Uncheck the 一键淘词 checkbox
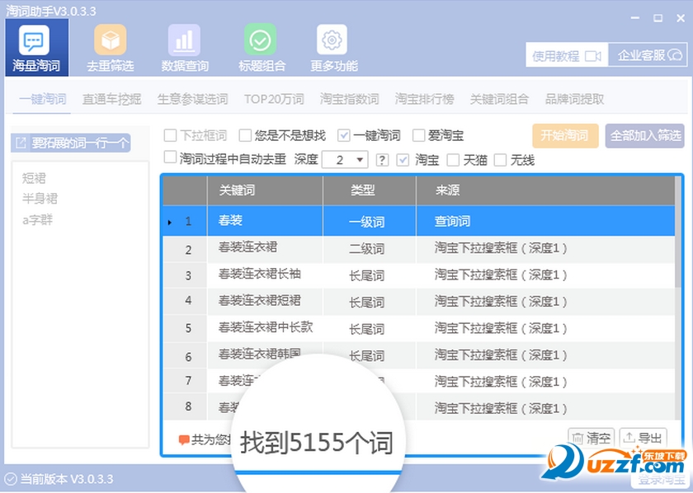The width and height of the screenshot is (693, 493). 343,135
